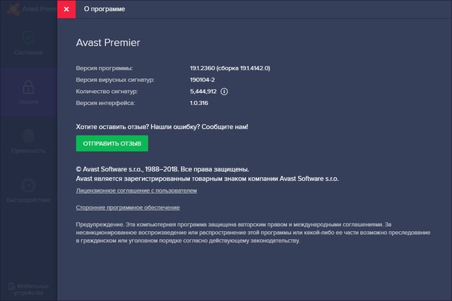Click the 'Avast Premier' heading

tap(107, 42)
